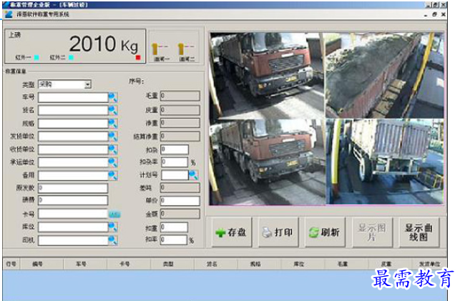Click the 显示曲线图 button

click(419, 232)
